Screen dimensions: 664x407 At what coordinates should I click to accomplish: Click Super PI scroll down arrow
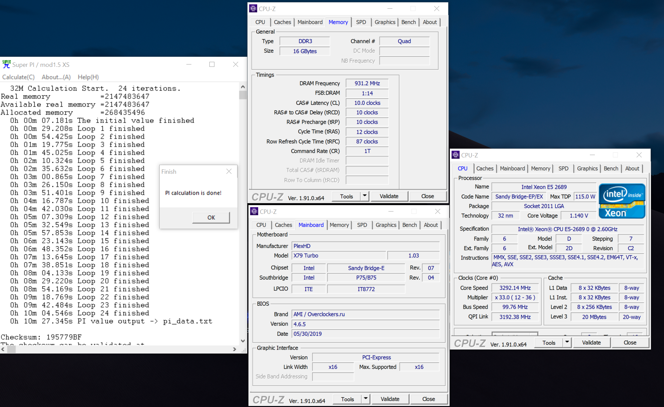[x=243, y=341]
